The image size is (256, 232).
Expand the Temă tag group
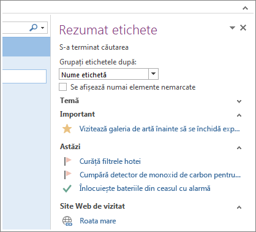click(x=239, y=101)
